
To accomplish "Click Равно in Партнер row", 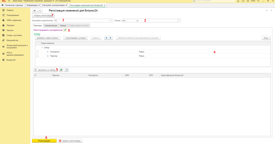I will tap(142, 56).
